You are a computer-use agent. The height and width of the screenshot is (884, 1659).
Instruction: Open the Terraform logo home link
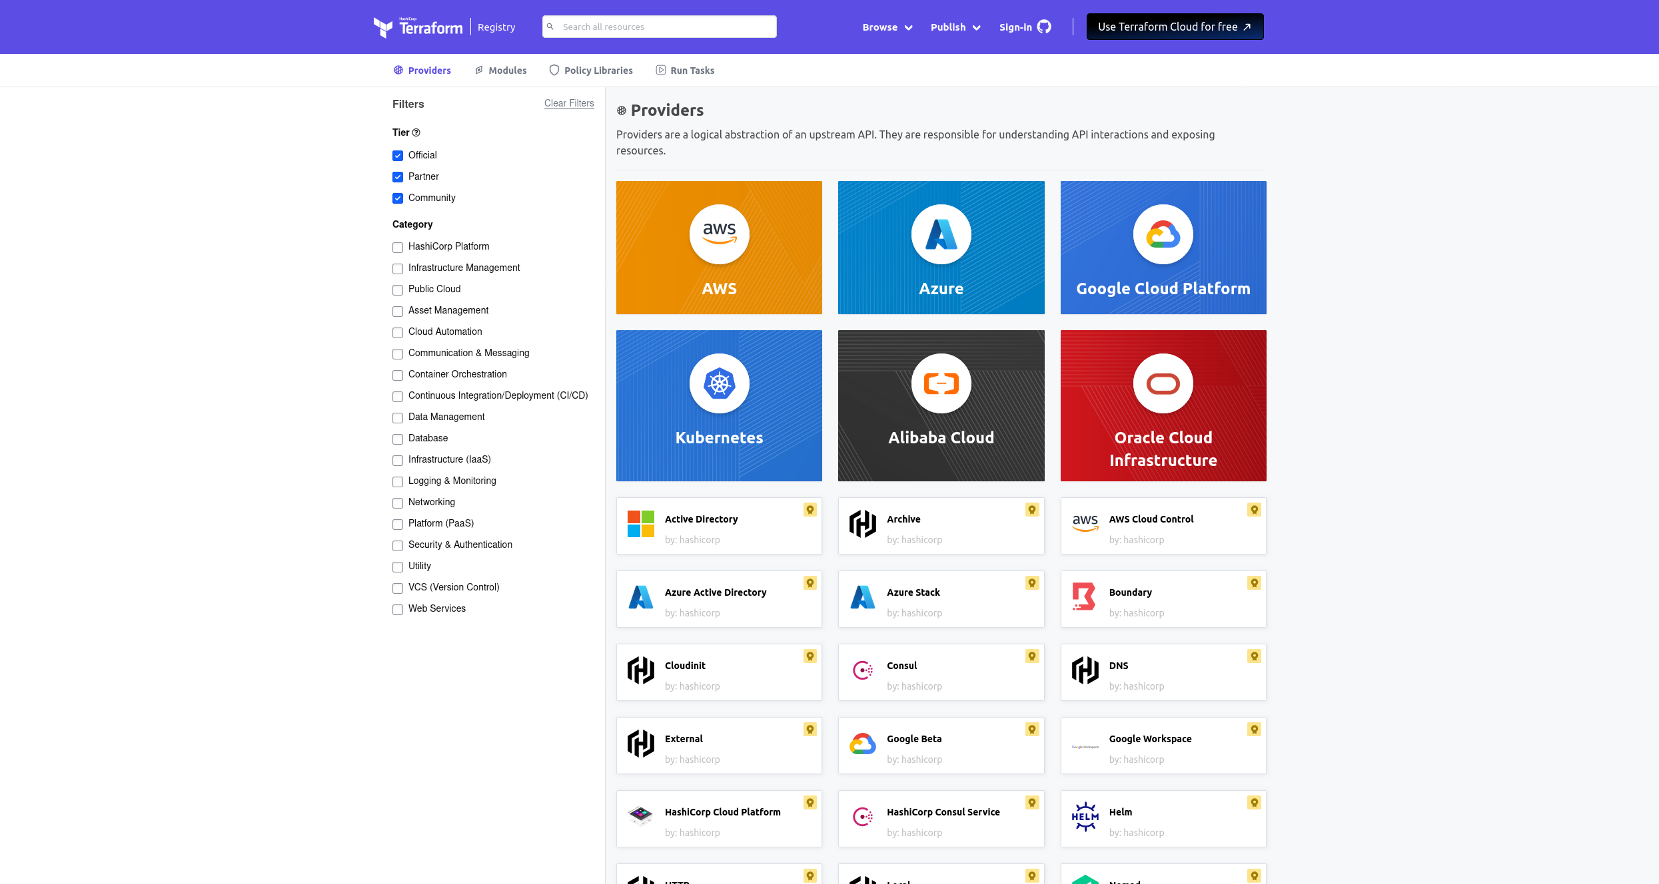[x=418, y=27]
